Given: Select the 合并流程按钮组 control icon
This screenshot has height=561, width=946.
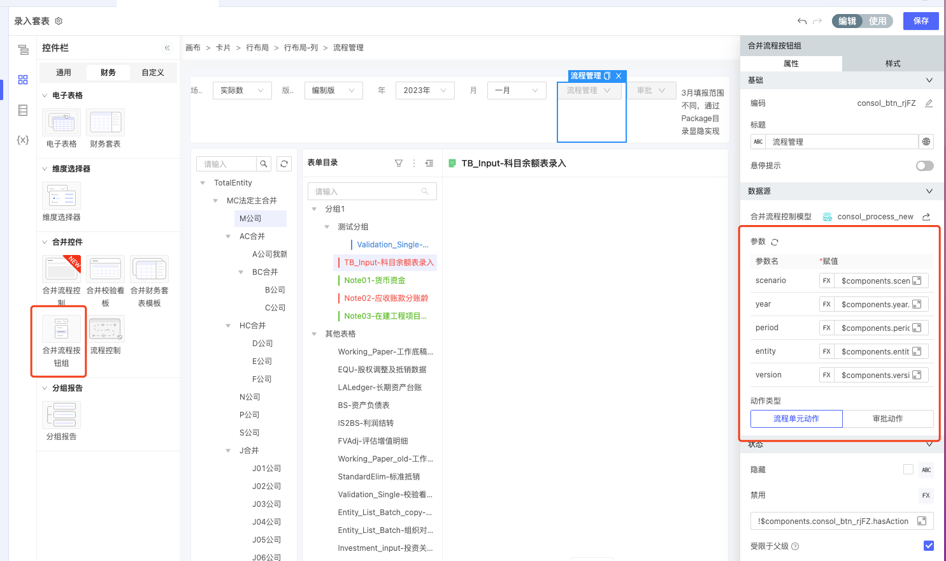Looking at the screenshot, I should (x=61, y=329).
